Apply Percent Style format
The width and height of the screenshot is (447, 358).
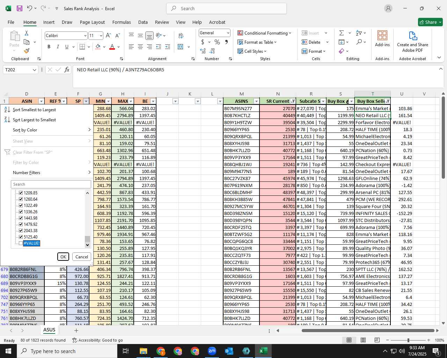point(217,42)
